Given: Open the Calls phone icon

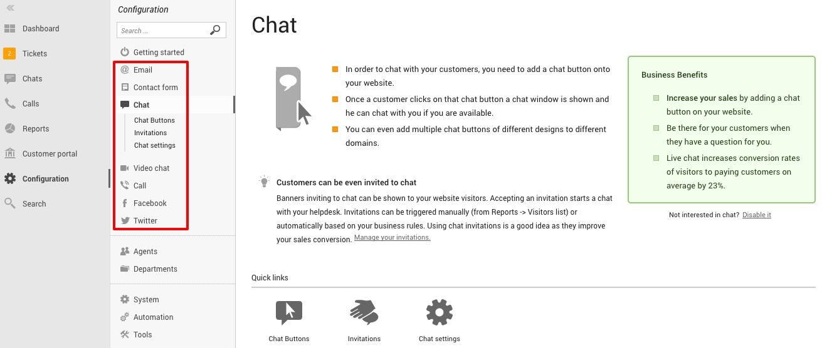Looking at the screenshot, I should (x=9, y=104).
